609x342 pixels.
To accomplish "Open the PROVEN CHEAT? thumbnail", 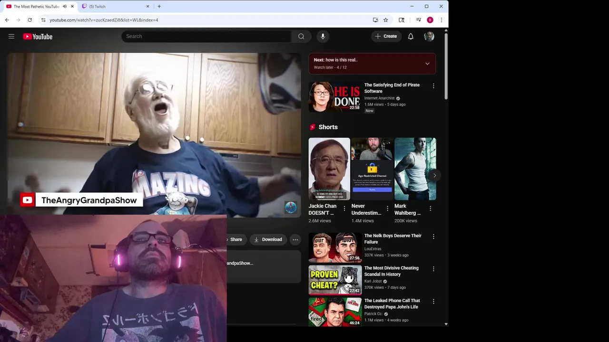I will (335, 280).
